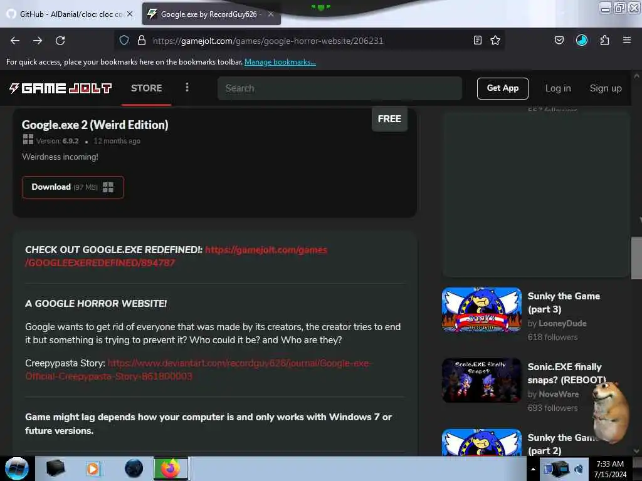The width and height of the screenshot is (642, 481).
Task: Open the extensions puzzle icon
Action: pyautogui.click(x=604, y=40)
